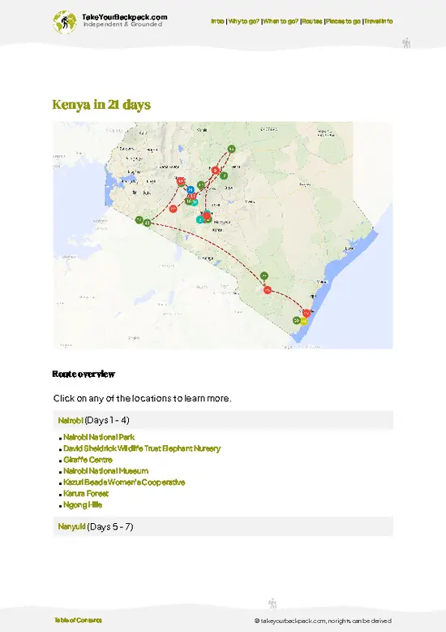Open Kazuri Beads Women's Cooperative link
Viewport: 446px width, 632px height.
(124, 482)
